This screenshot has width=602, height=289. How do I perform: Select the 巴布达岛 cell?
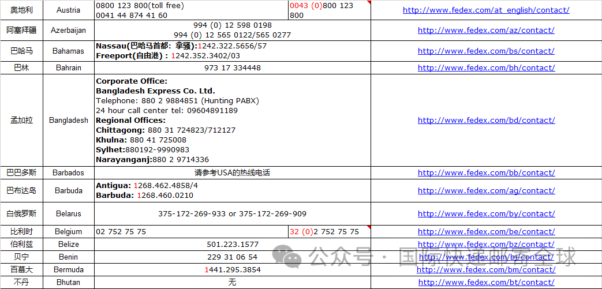click(21, 190)
